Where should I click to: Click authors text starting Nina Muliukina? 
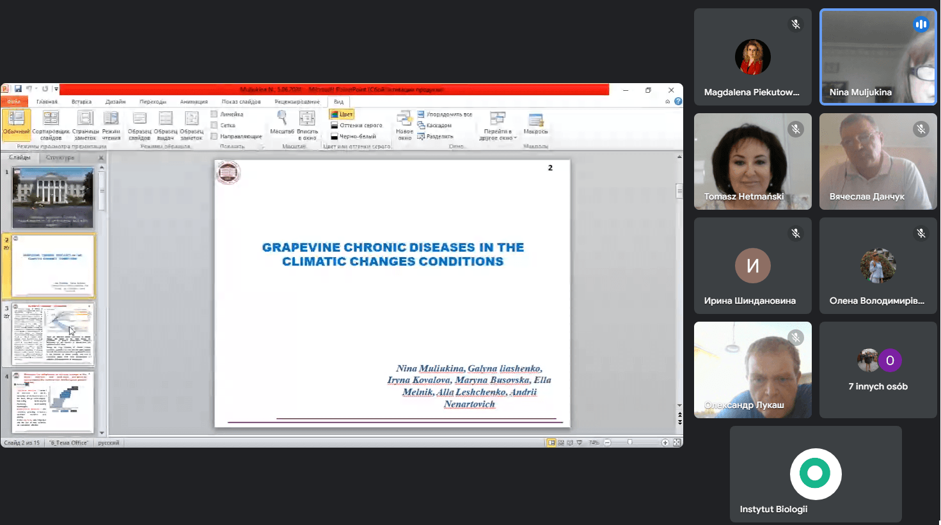pyautogui.click(x=469, y=386)
